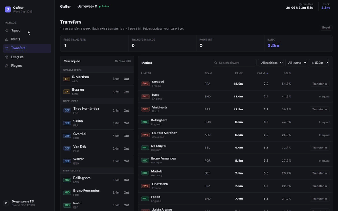Click the GK badge beside Bounou
The width and height of the screenshot is (338, 211).
point(66,92)
